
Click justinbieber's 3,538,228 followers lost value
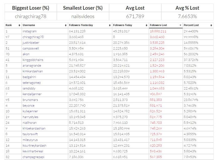tap(157, 43)
